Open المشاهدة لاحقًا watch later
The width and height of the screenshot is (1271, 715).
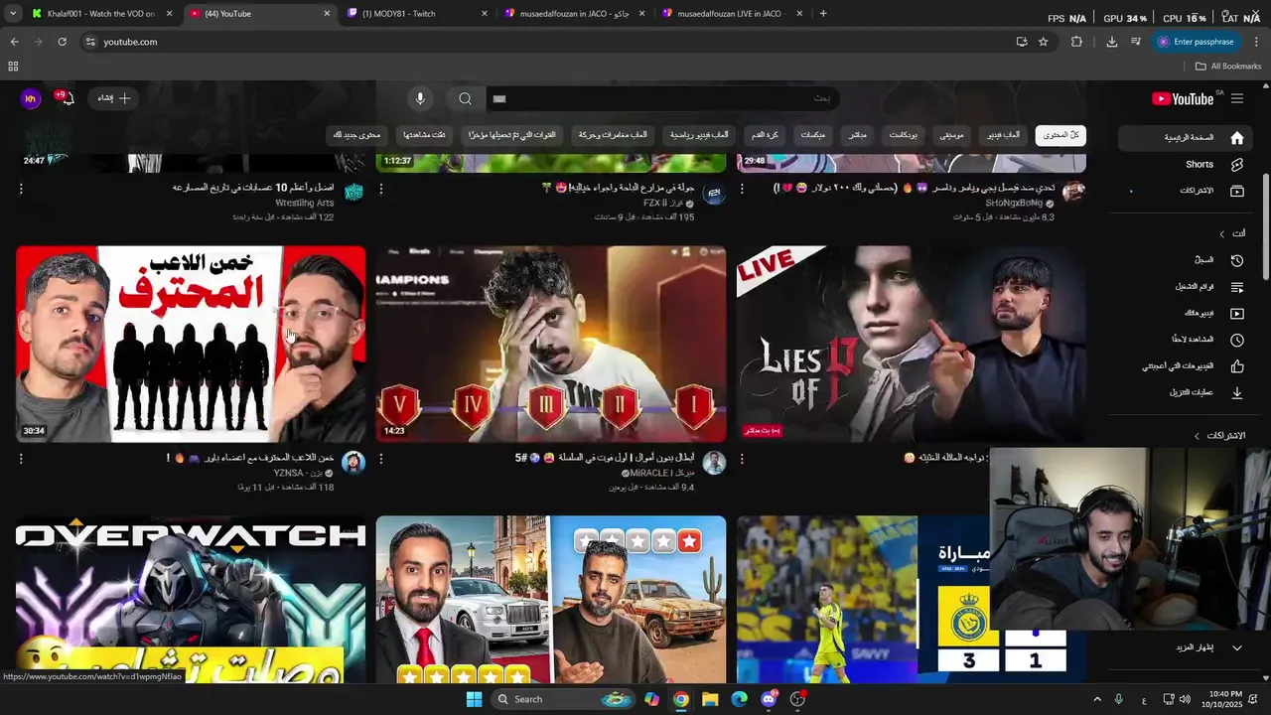click(x=1193, y=340)
